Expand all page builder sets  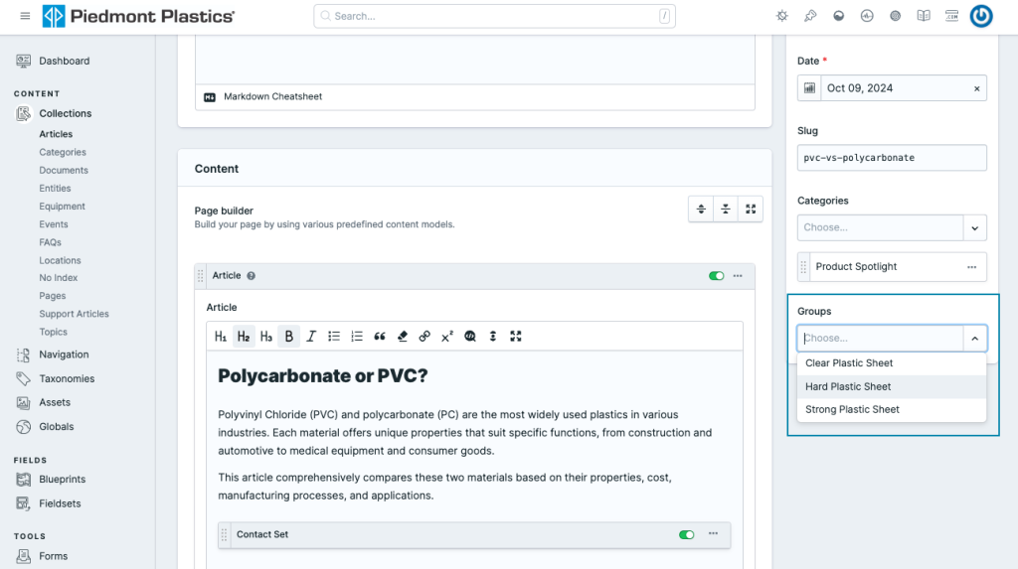pos(701,209)
